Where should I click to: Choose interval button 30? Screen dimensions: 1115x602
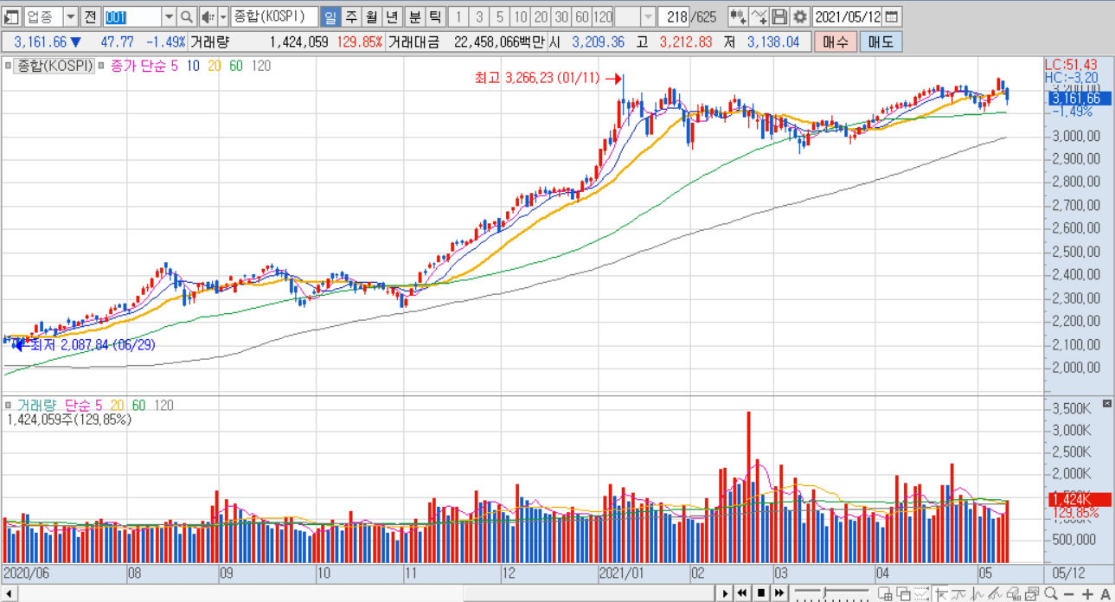click(561, 16)
